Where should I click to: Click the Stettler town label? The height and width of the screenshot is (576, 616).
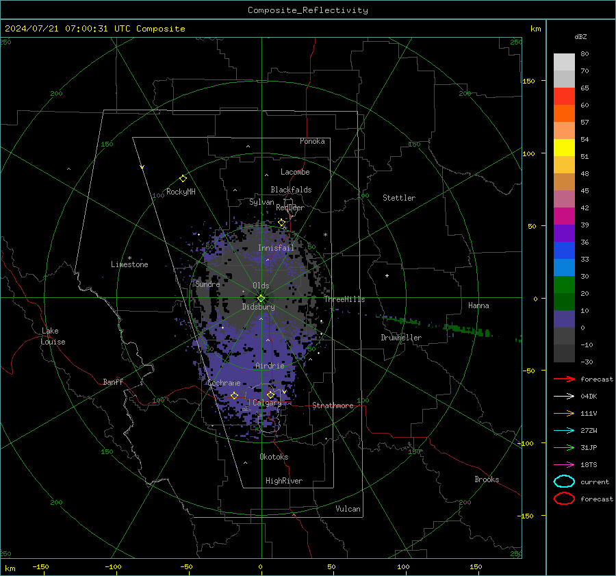[399, 198]
